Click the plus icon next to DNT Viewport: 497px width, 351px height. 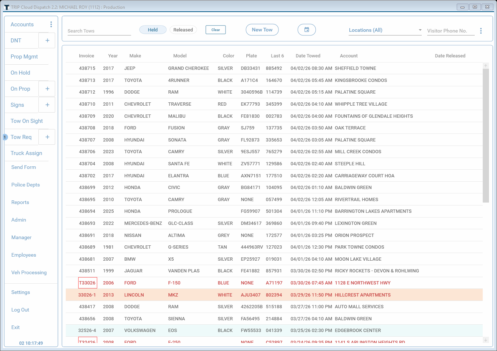pyautogui.click(x=47, y=41)
